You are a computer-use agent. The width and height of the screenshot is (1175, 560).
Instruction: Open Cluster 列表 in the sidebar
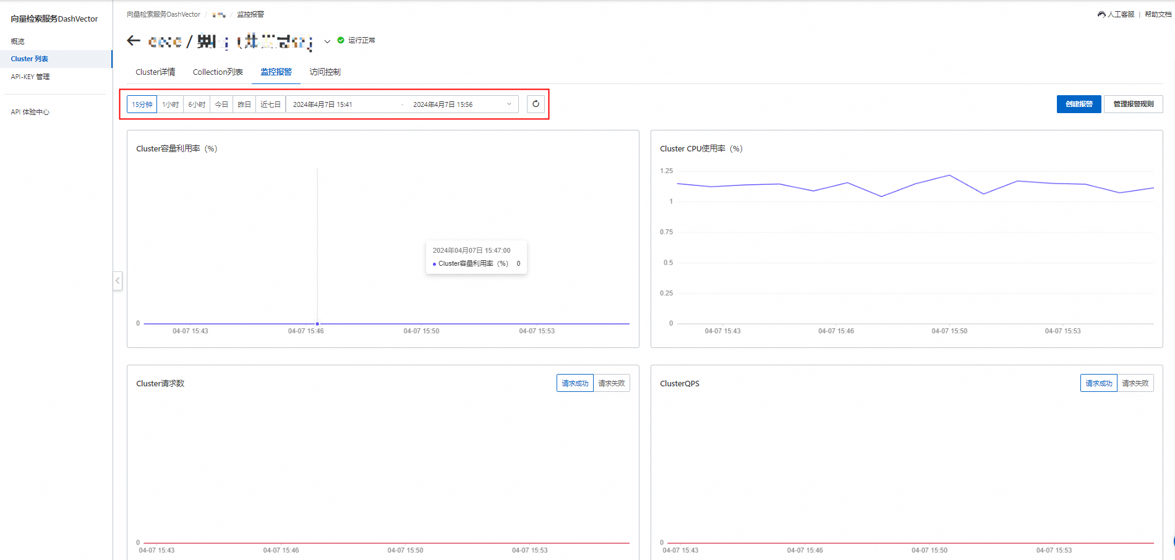point(56,59)
